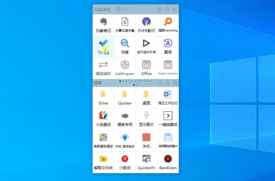
Task: Launch 小鸟壁纸 wallpaper app
Action: [x=103, y=119]
